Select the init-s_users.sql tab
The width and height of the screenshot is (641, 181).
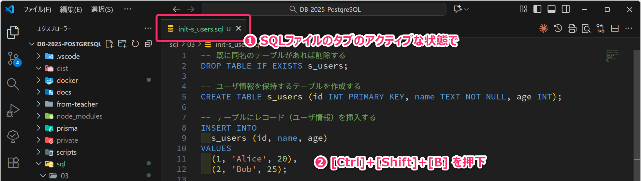(200, 29)
